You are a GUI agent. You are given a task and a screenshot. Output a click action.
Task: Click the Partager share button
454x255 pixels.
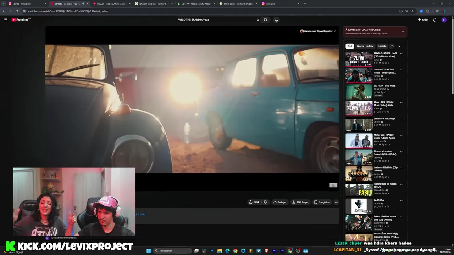coord(279,202)
